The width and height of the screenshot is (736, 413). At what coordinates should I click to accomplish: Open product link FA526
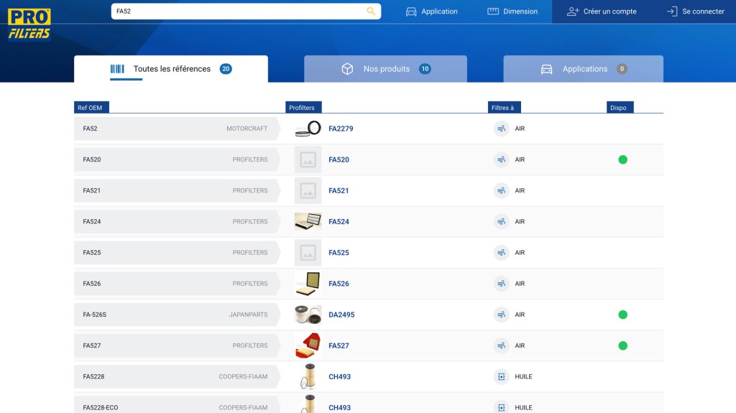(x=339, y=284)
